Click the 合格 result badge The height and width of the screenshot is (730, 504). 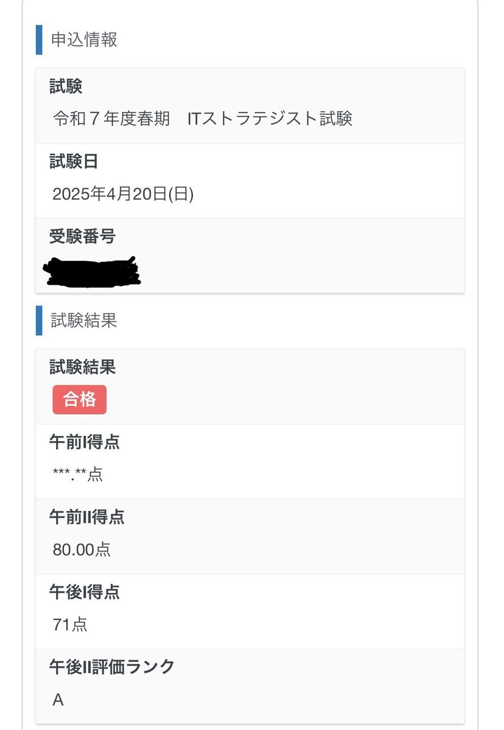coord(80,400)
